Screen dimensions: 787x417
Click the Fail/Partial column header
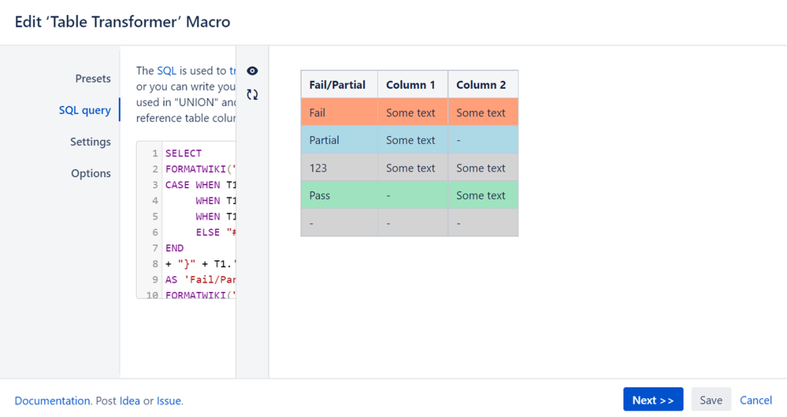tap(339, 85)
